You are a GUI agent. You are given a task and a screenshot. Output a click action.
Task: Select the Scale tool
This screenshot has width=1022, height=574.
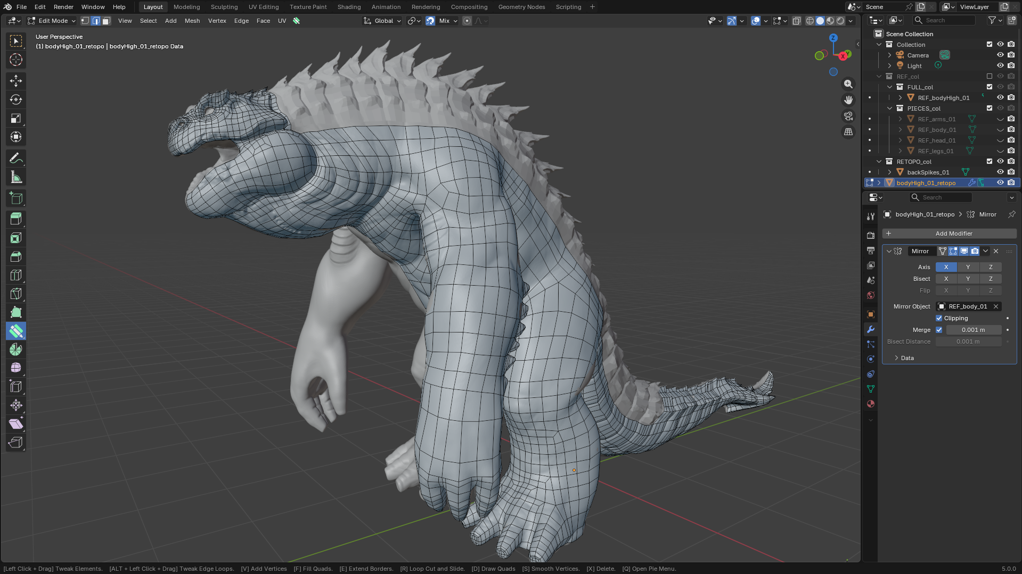[16, 118]
